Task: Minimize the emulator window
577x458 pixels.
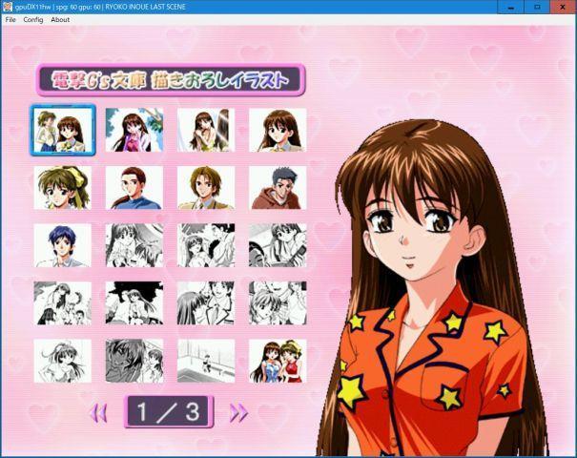Action: (x=511, y=7)
